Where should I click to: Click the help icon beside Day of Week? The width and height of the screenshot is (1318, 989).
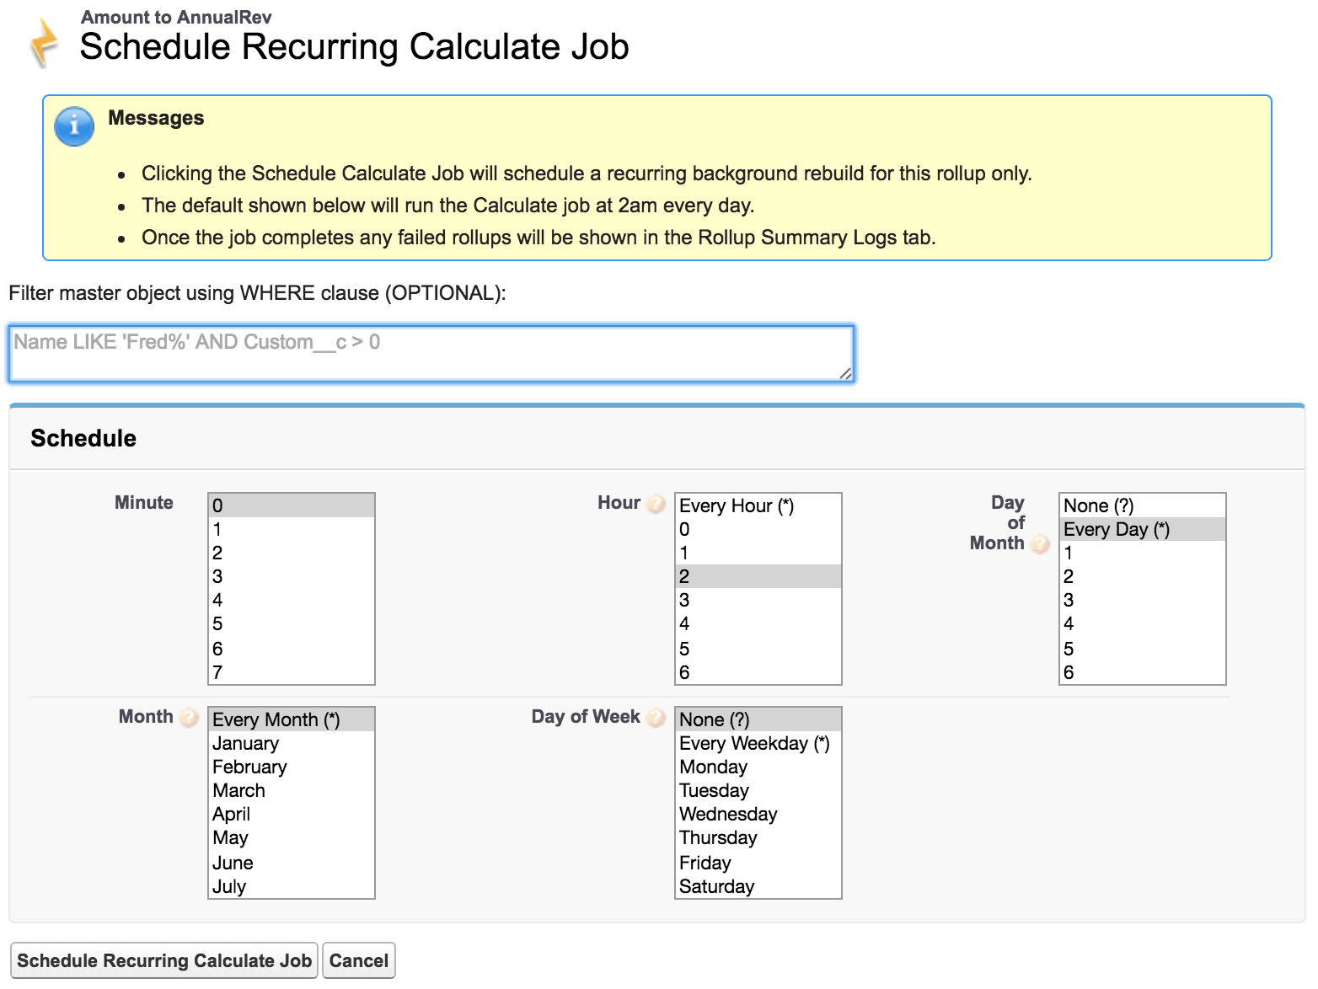[x=656, y=718]
